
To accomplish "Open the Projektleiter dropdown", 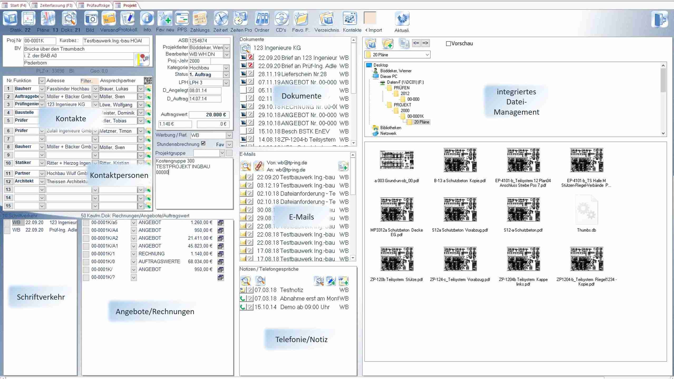I will tap(227, 48).
